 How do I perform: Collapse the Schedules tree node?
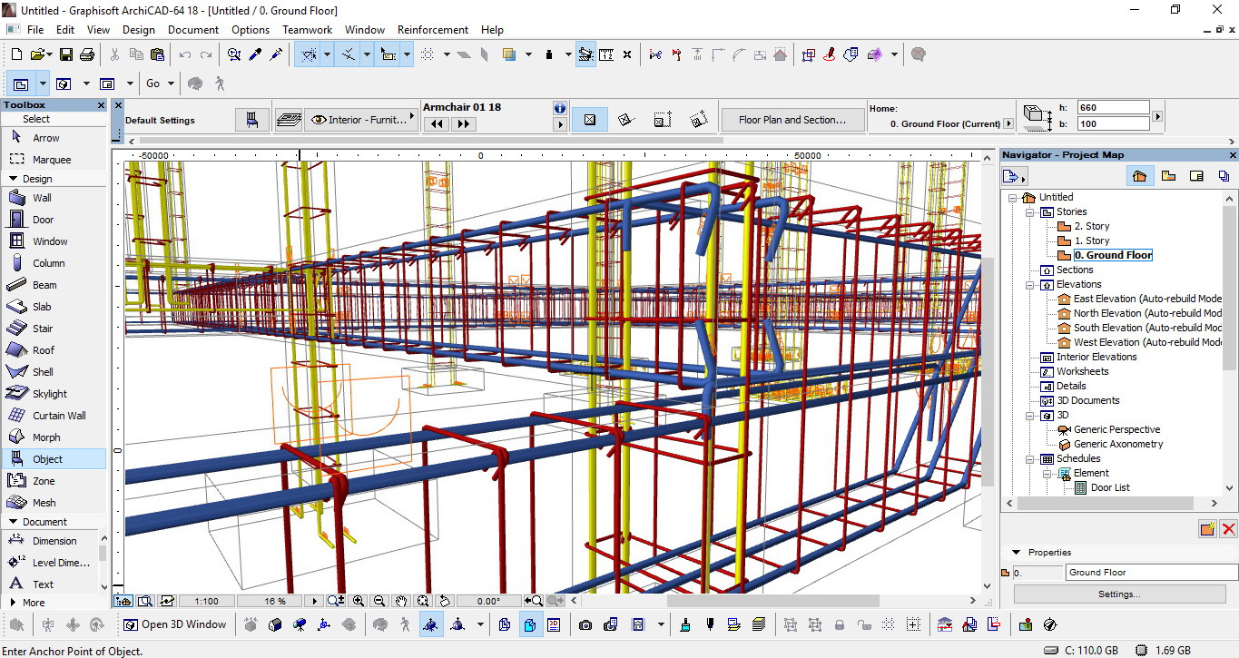(x=1030, y=458)
